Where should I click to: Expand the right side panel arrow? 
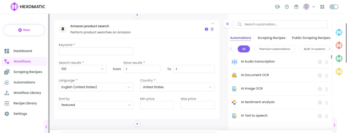click(334, 125)
